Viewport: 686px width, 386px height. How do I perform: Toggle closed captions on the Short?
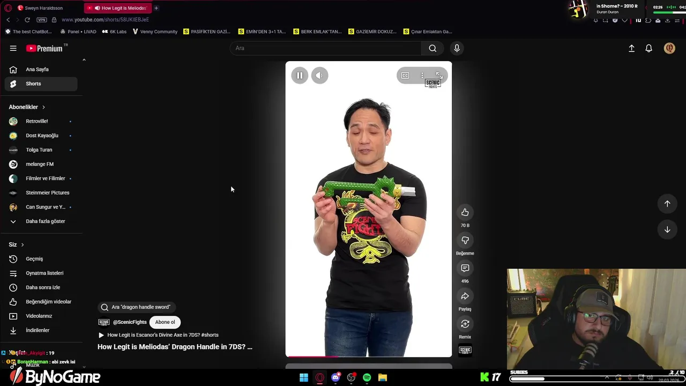(405, 76)
